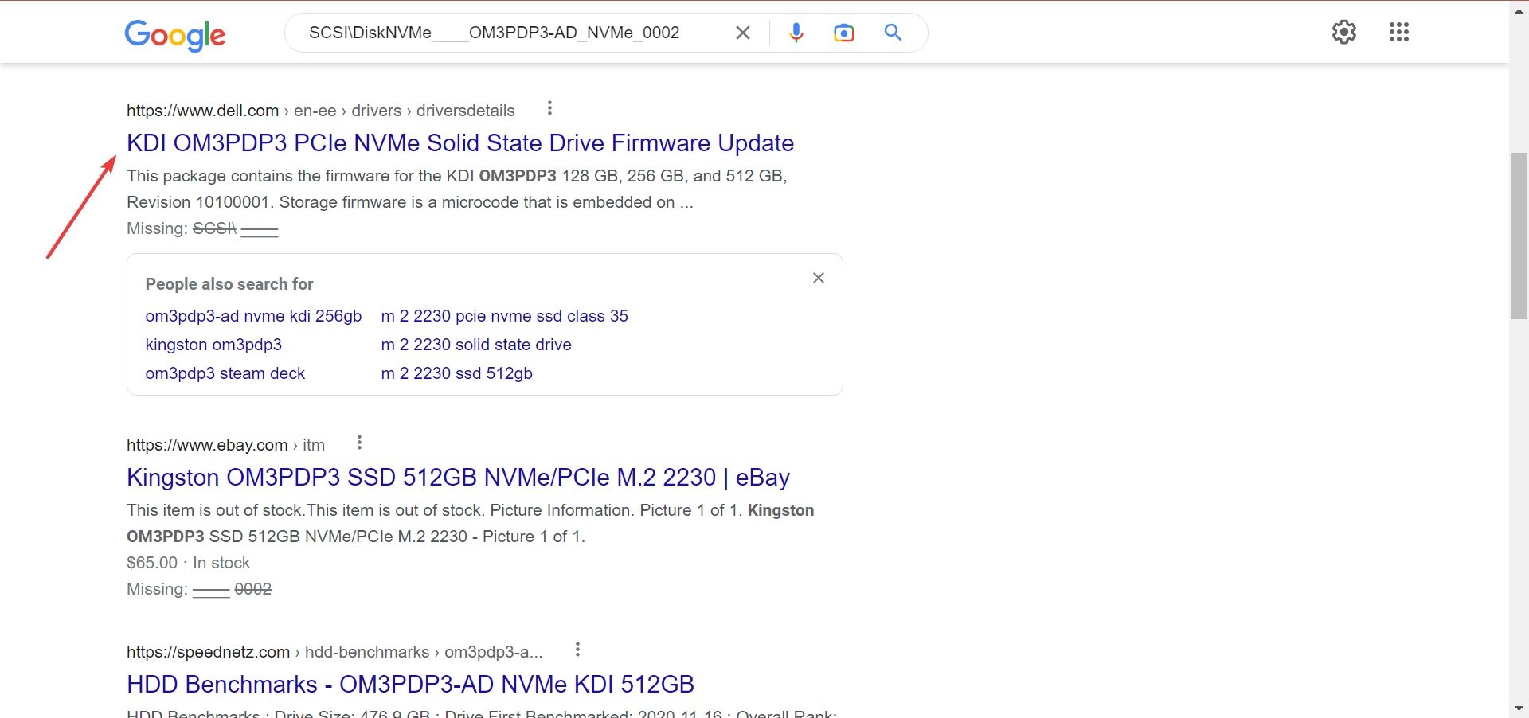Click the scrollbar down arrow
The width and height of the screenshot is (1529, 718).
tap(1519, 708)
